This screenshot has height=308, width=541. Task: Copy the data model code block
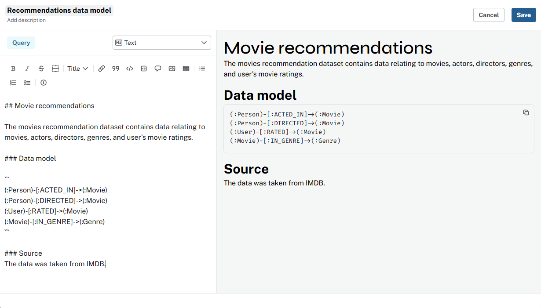point(526,112)
